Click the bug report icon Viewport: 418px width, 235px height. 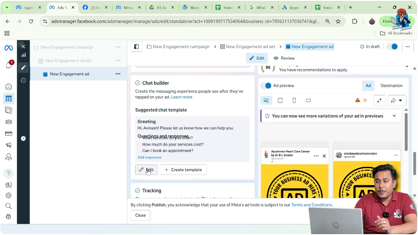click(9, 216)
